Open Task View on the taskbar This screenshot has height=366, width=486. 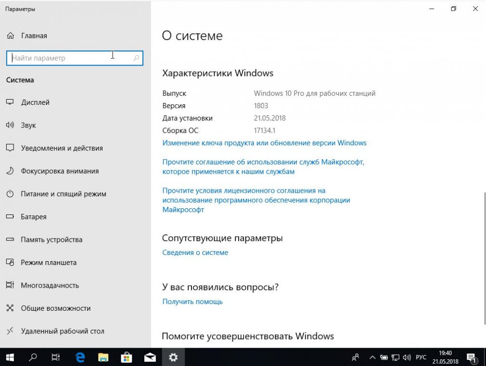(x=55, y=357)
